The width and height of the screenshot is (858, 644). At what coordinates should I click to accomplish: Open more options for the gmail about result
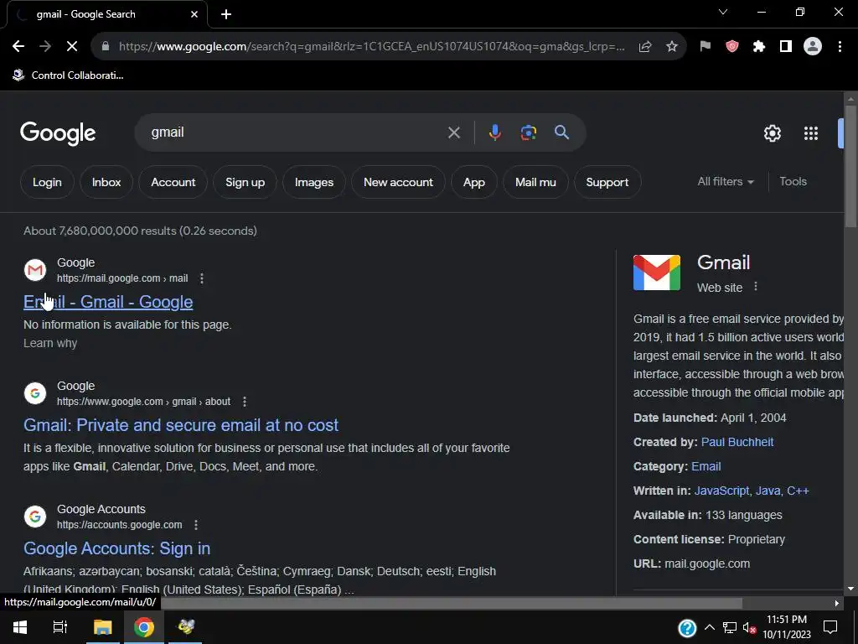pyautogui.click(x=245, y=402)
